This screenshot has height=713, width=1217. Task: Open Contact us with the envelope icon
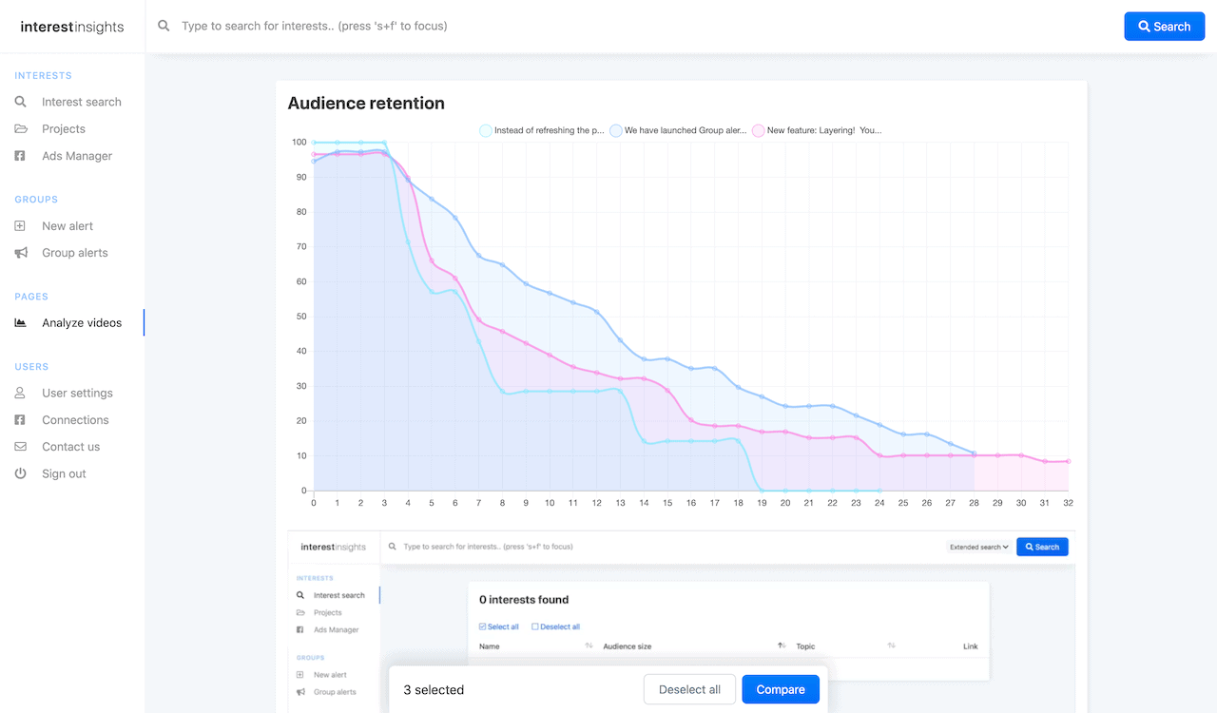coord(20,446)
